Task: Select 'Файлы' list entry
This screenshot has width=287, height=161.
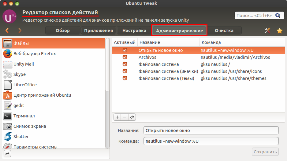Action: tap(54, 43)
